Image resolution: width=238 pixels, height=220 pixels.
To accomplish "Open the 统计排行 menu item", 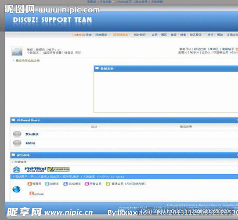I will 140,35.
